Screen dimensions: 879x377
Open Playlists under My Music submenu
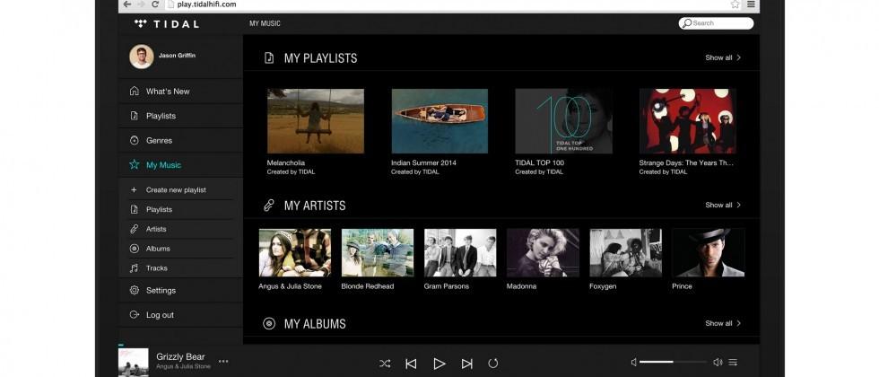[160, 209]
